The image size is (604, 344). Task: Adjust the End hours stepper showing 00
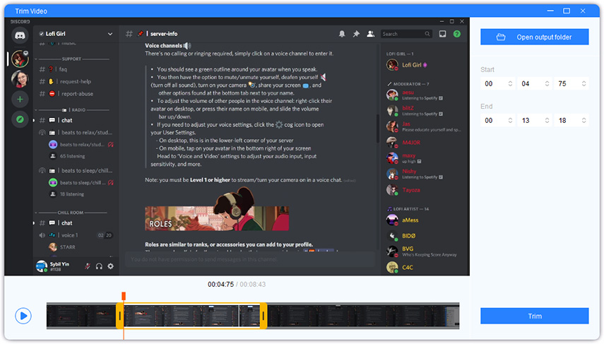[510, 121]
